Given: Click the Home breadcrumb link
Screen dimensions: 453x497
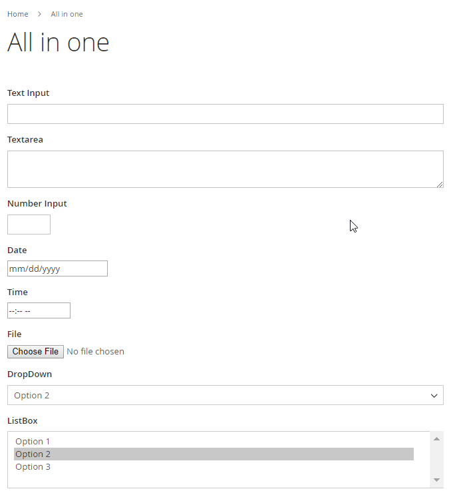Looking at the screenshot, I should pyautogui.click(x=18, y=14).
